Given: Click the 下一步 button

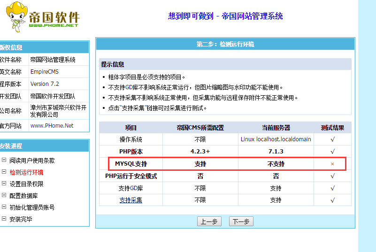Looking at the screenshot, I should (x=241, y=221).
